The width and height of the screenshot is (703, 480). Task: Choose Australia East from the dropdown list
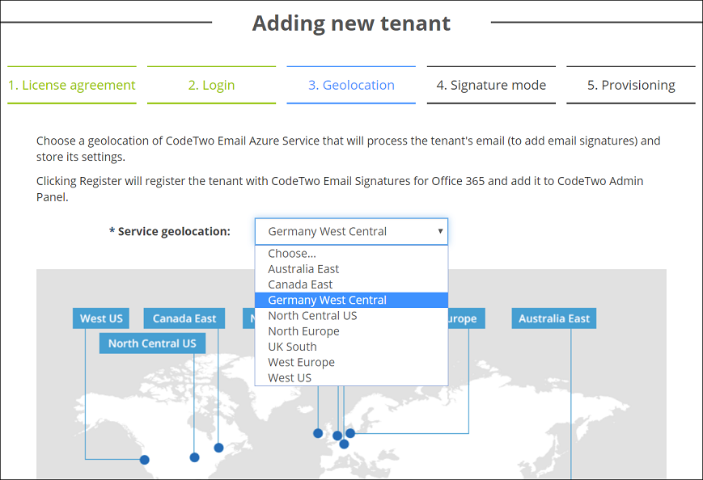click(x=351, y=269)
